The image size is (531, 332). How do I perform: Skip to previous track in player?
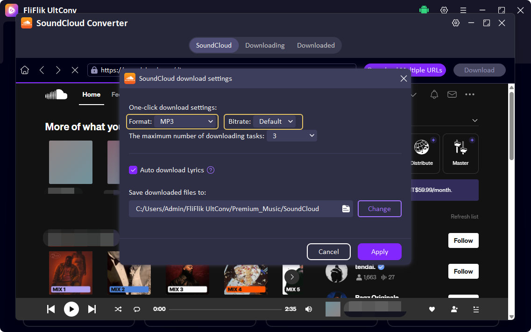(51, 309)
